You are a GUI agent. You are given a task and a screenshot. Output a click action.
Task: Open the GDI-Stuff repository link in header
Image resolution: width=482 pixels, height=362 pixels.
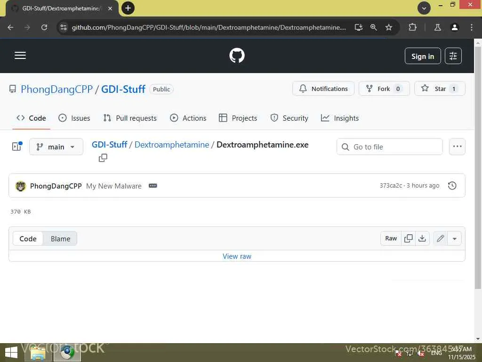pyautogui.click(x=123, y=89)
